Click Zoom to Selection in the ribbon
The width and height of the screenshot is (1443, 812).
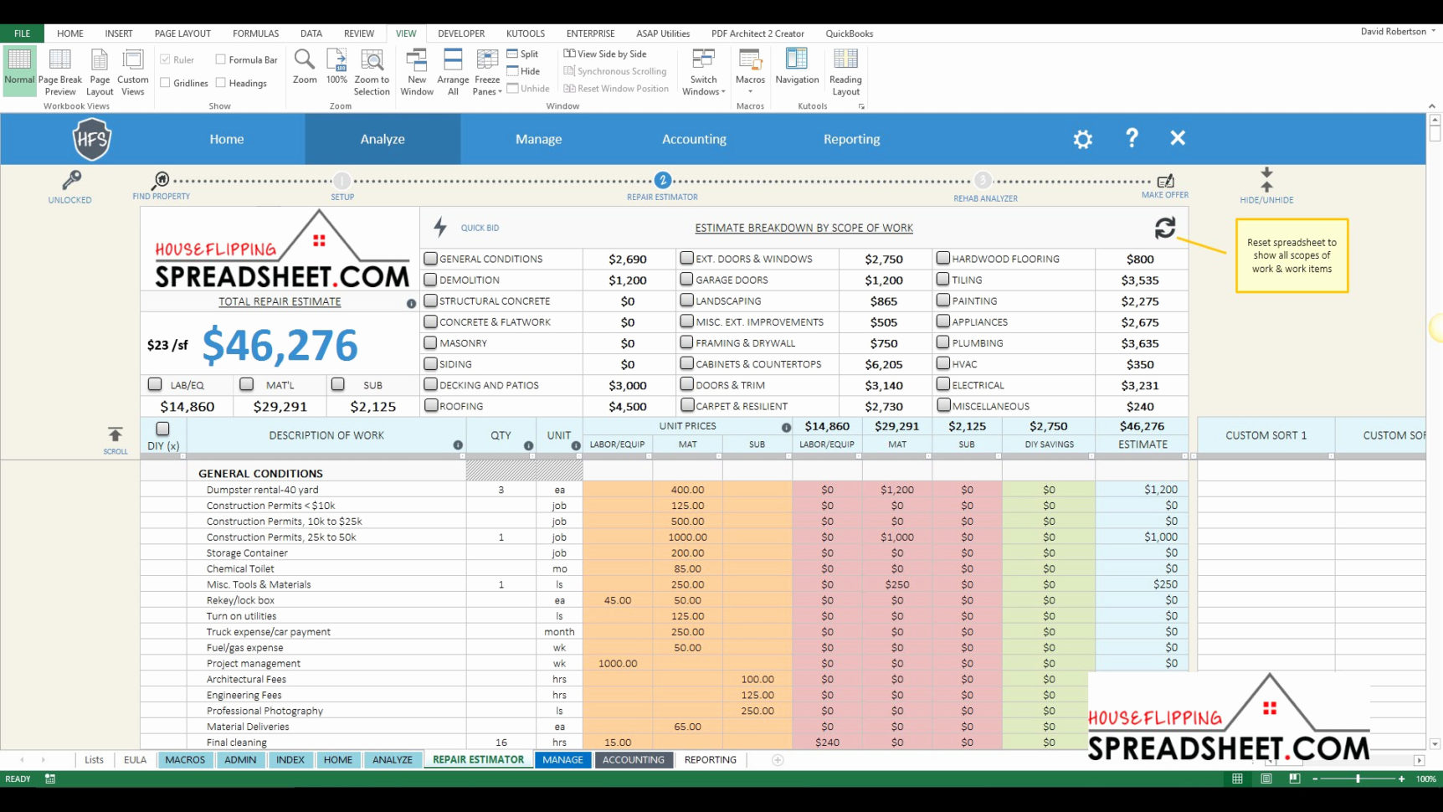372,70
